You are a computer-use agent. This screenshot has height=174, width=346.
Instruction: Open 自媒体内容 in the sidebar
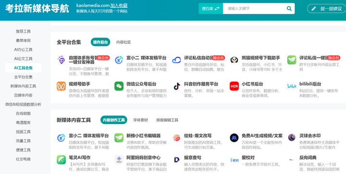(x=23, y=95)
